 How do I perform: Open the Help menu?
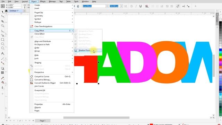[x=94, y=1]
